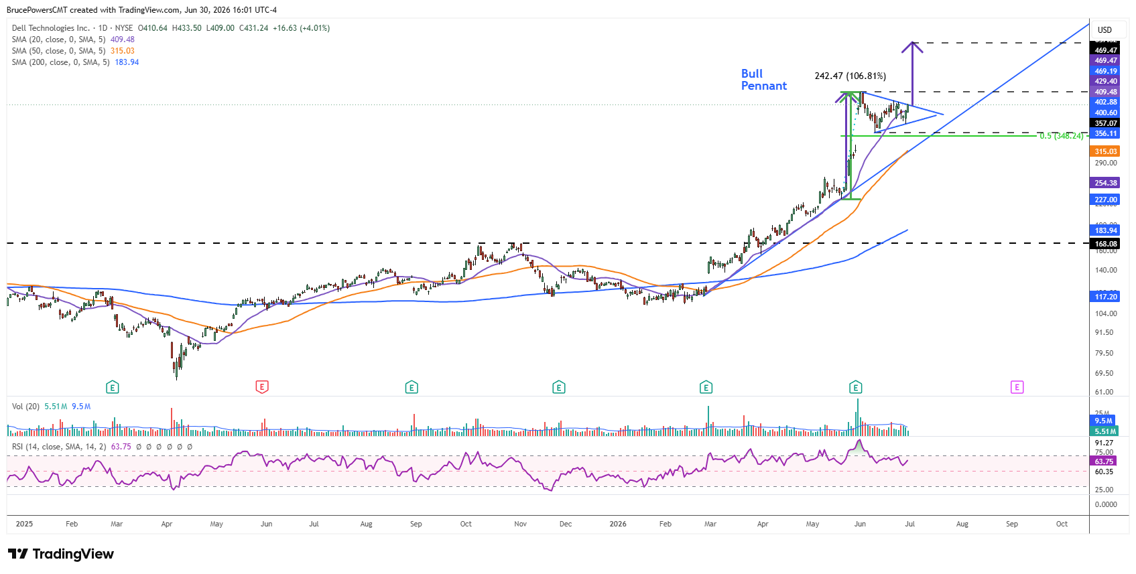Click the red earnings marker near May
Image resolution: width=1136 pixels, height=574 pixels.
[x=262, y=386]
